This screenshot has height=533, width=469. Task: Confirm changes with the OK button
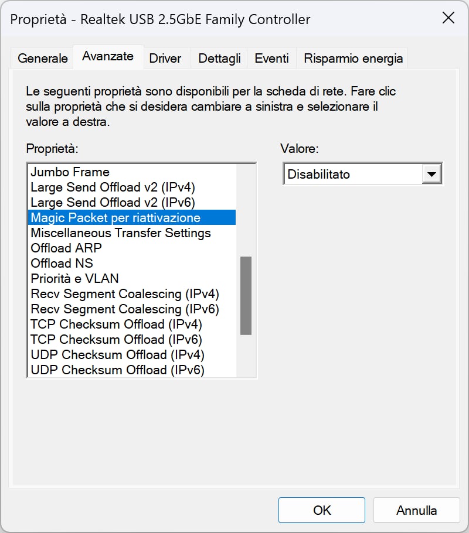pyautogui.click(x=322, y=510)
